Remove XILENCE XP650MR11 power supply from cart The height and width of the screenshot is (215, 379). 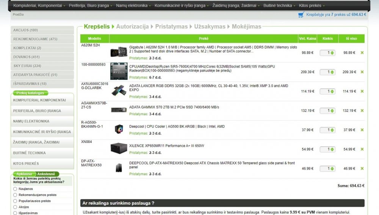(x=362, y=149)
